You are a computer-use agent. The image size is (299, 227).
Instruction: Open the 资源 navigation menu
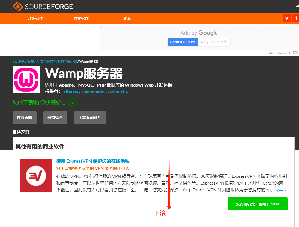[127, 18]
